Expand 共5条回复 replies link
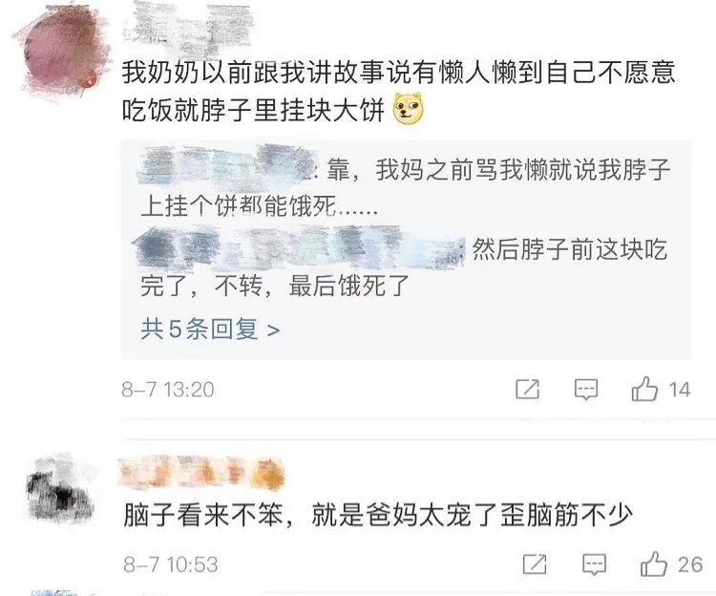The width and height of the screenshot is (716, 596). tap(210, 329)
